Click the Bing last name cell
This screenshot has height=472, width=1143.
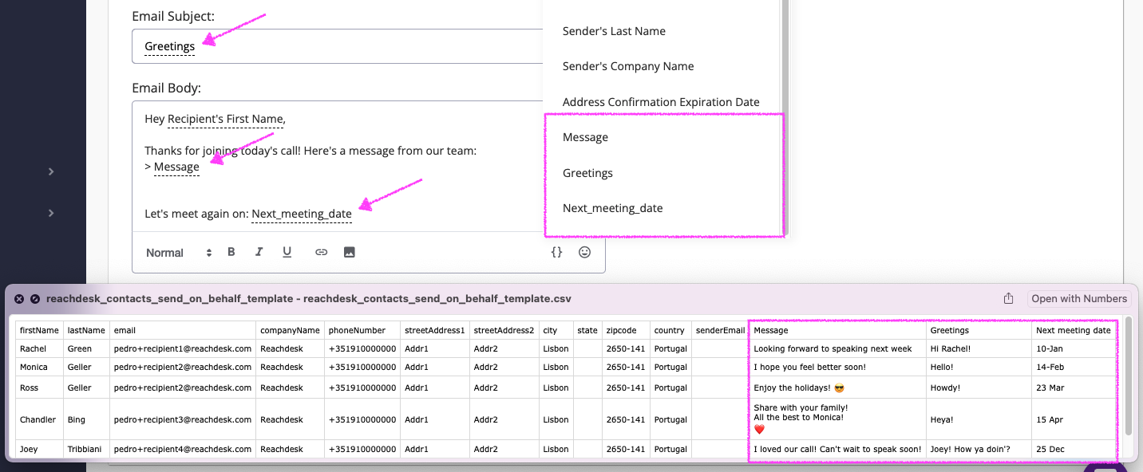click(x=86, y=419)
